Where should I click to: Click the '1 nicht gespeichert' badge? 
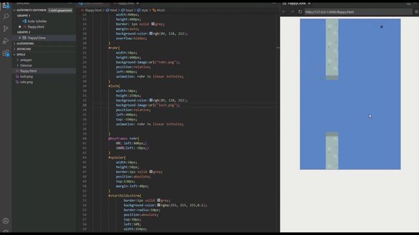[x=60, y=10]
